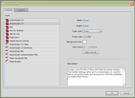Screen dimensions: 135x98
Task: Click the ActionScript 2.0 FLA icon
Action: (7, 24)
